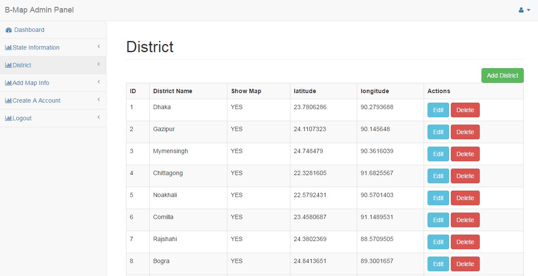Click the State Information chart icon

click(8, 47)
